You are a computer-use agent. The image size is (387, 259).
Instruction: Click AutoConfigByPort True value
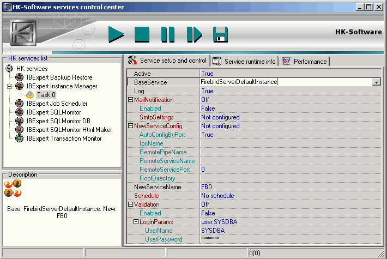coord(207,135)
